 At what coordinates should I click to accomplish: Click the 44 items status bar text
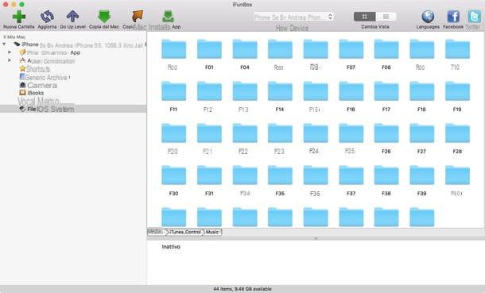pyautogui.click(x=242, y=289)
